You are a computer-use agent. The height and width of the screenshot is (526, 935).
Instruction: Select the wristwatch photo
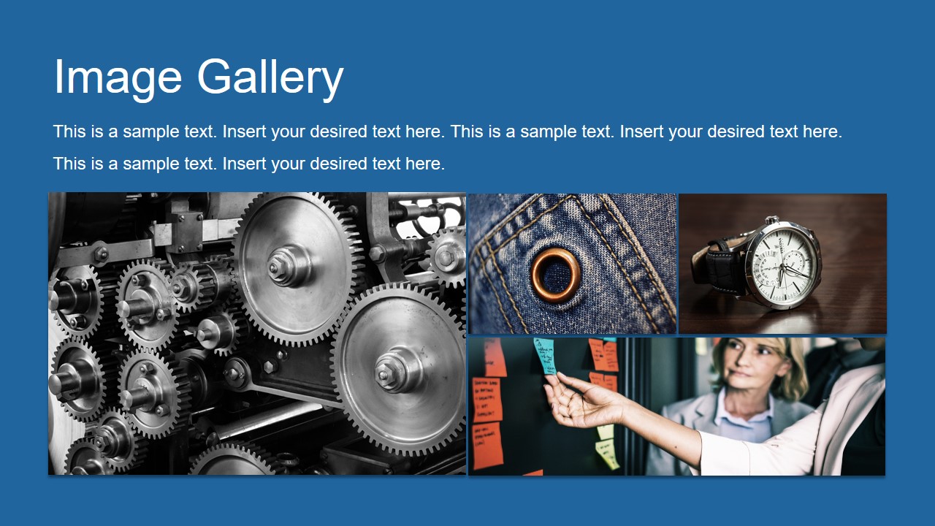[783, 264]
